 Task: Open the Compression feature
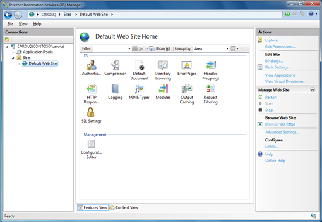pyautogui.click(x=115, y=68)
